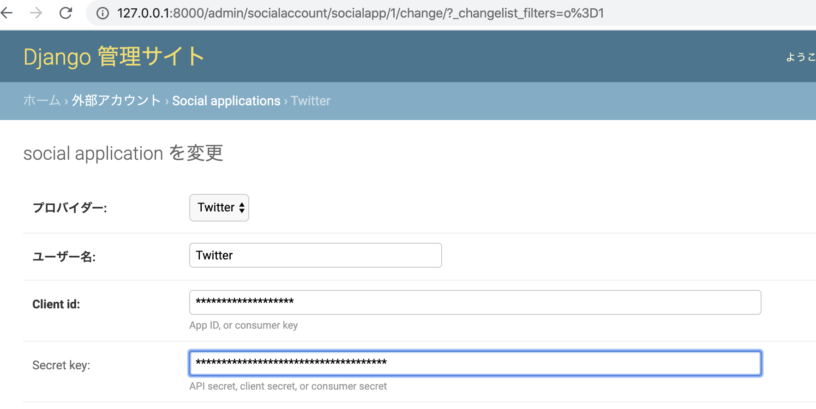Focus the address bar URL

click(x=360, y=13)
